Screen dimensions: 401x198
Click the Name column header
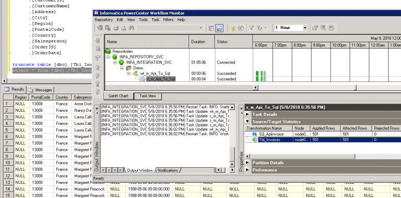(x=147, y=42)
